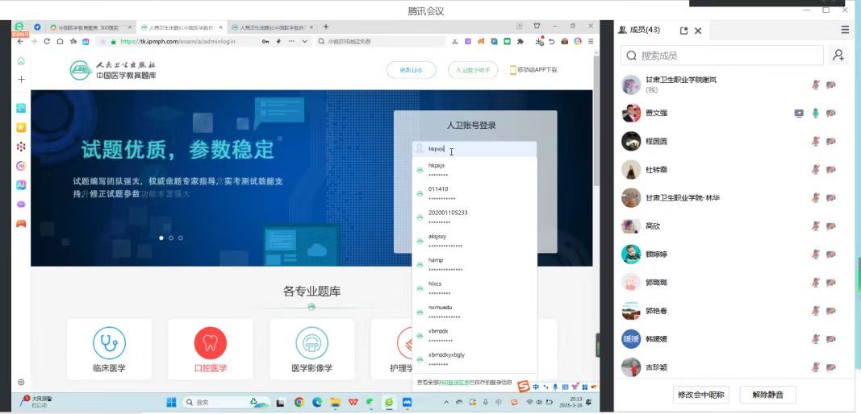Select the second banner carousel dot
Image resolution: width=861 pixels, height=414 pixels.
pos(170,238)
